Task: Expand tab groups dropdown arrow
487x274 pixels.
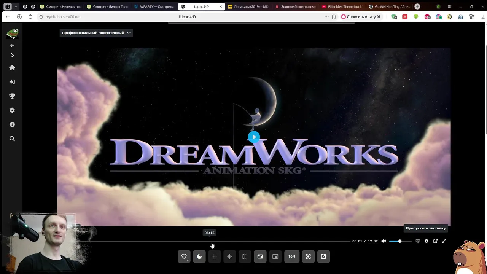Action: click(16, 6)
